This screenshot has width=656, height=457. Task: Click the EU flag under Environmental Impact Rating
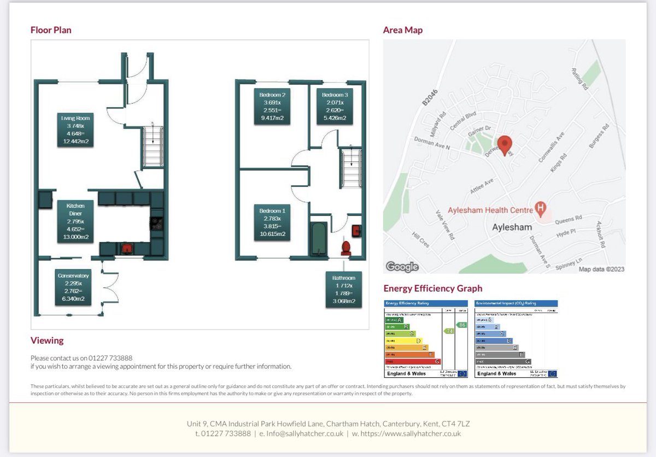click(x=552, y=373)
